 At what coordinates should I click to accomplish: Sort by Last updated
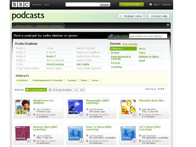click(x=36, y=90)
